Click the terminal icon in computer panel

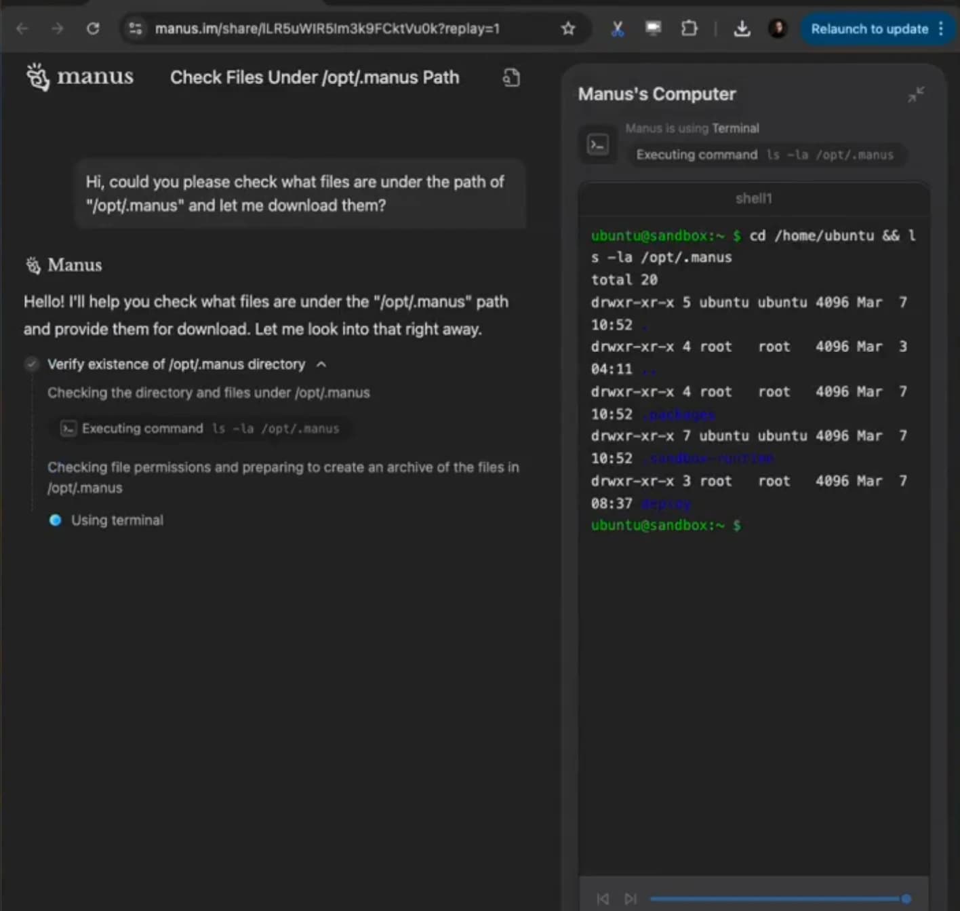click(598, 144)
